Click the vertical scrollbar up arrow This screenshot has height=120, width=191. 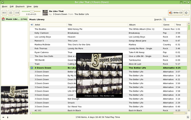[189, 23]
